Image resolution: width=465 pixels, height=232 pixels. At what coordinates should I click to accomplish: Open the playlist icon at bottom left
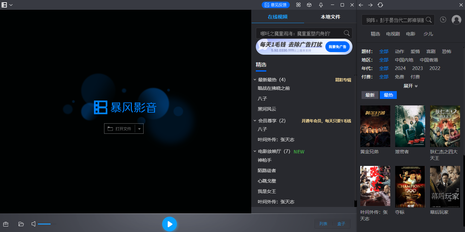6,224
